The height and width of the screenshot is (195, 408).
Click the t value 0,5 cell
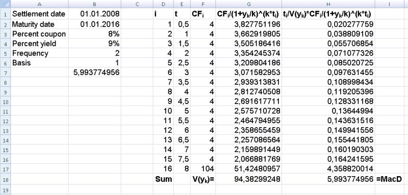pos(182,25)
